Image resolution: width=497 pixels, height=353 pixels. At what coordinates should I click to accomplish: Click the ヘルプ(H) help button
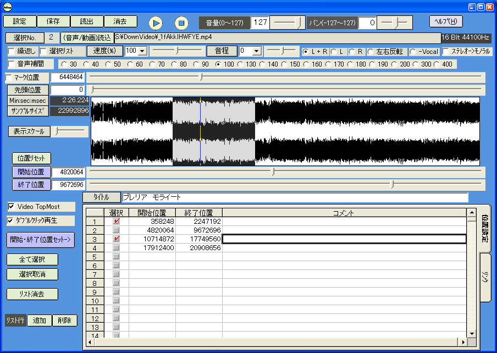[x=446, y=21]
